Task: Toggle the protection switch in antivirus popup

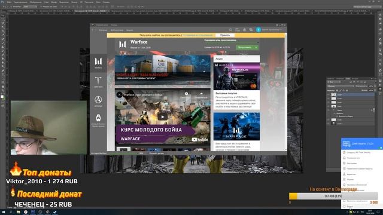Action: pyautogui.click(x=381, y=148)
